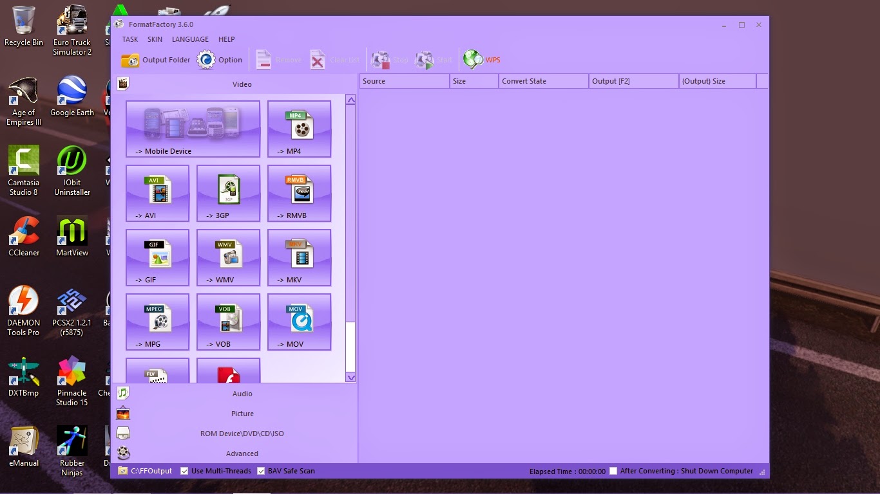Viewport: 880px width, 494px height.
Task: Click the Clear List toolbar button
Action: point(335,60)
